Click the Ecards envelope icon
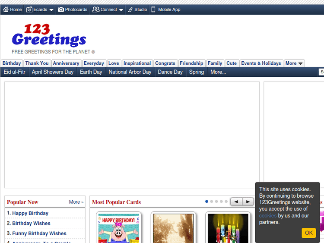The image size is (324, 243). 29,9
